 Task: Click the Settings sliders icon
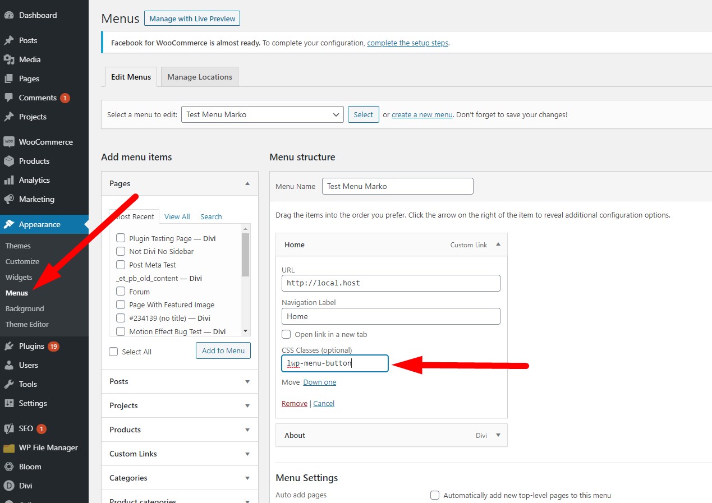[9, 403]
